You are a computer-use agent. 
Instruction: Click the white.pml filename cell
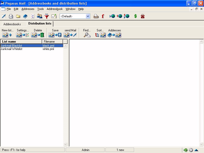(48, 49)
